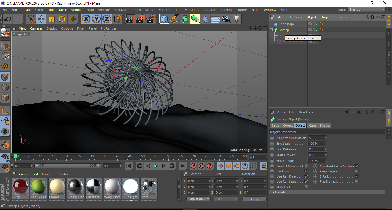
Task: Open viewport Cameras menu
Action: point(36,28)
